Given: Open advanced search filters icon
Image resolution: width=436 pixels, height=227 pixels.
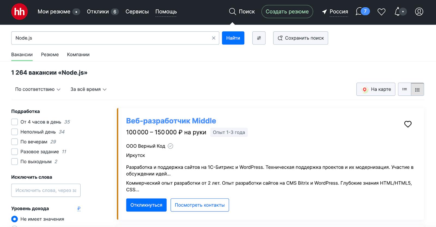Looking at the screenshot, I should coord(259,38).
